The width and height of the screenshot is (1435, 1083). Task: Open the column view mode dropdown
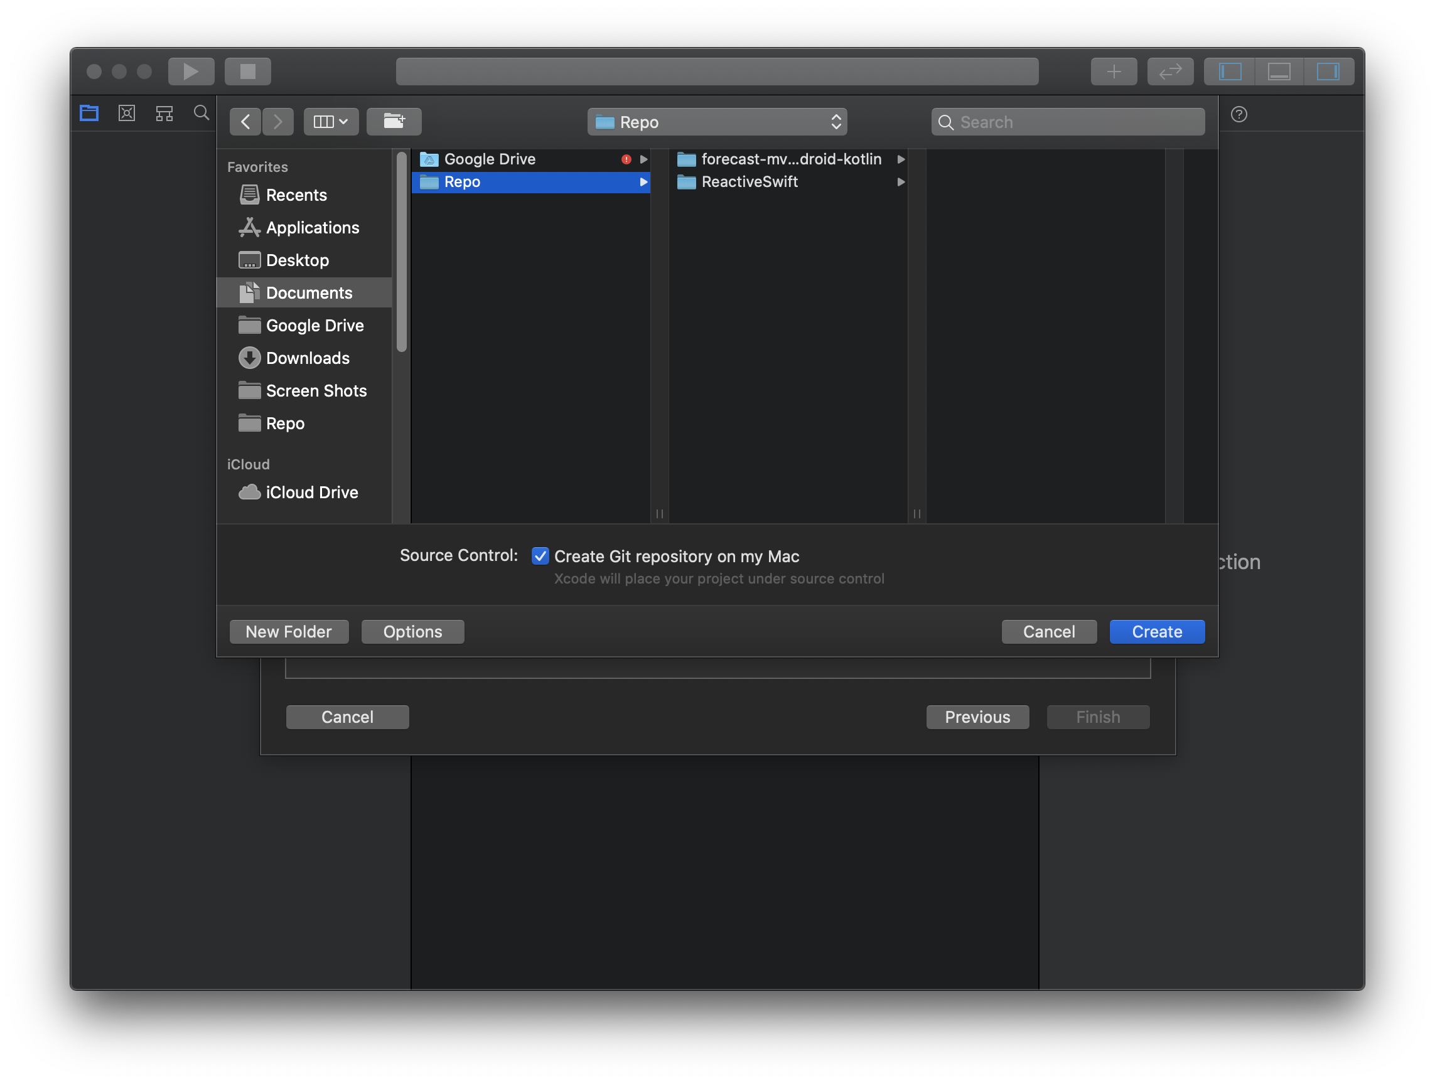click(x=330, y=121)
